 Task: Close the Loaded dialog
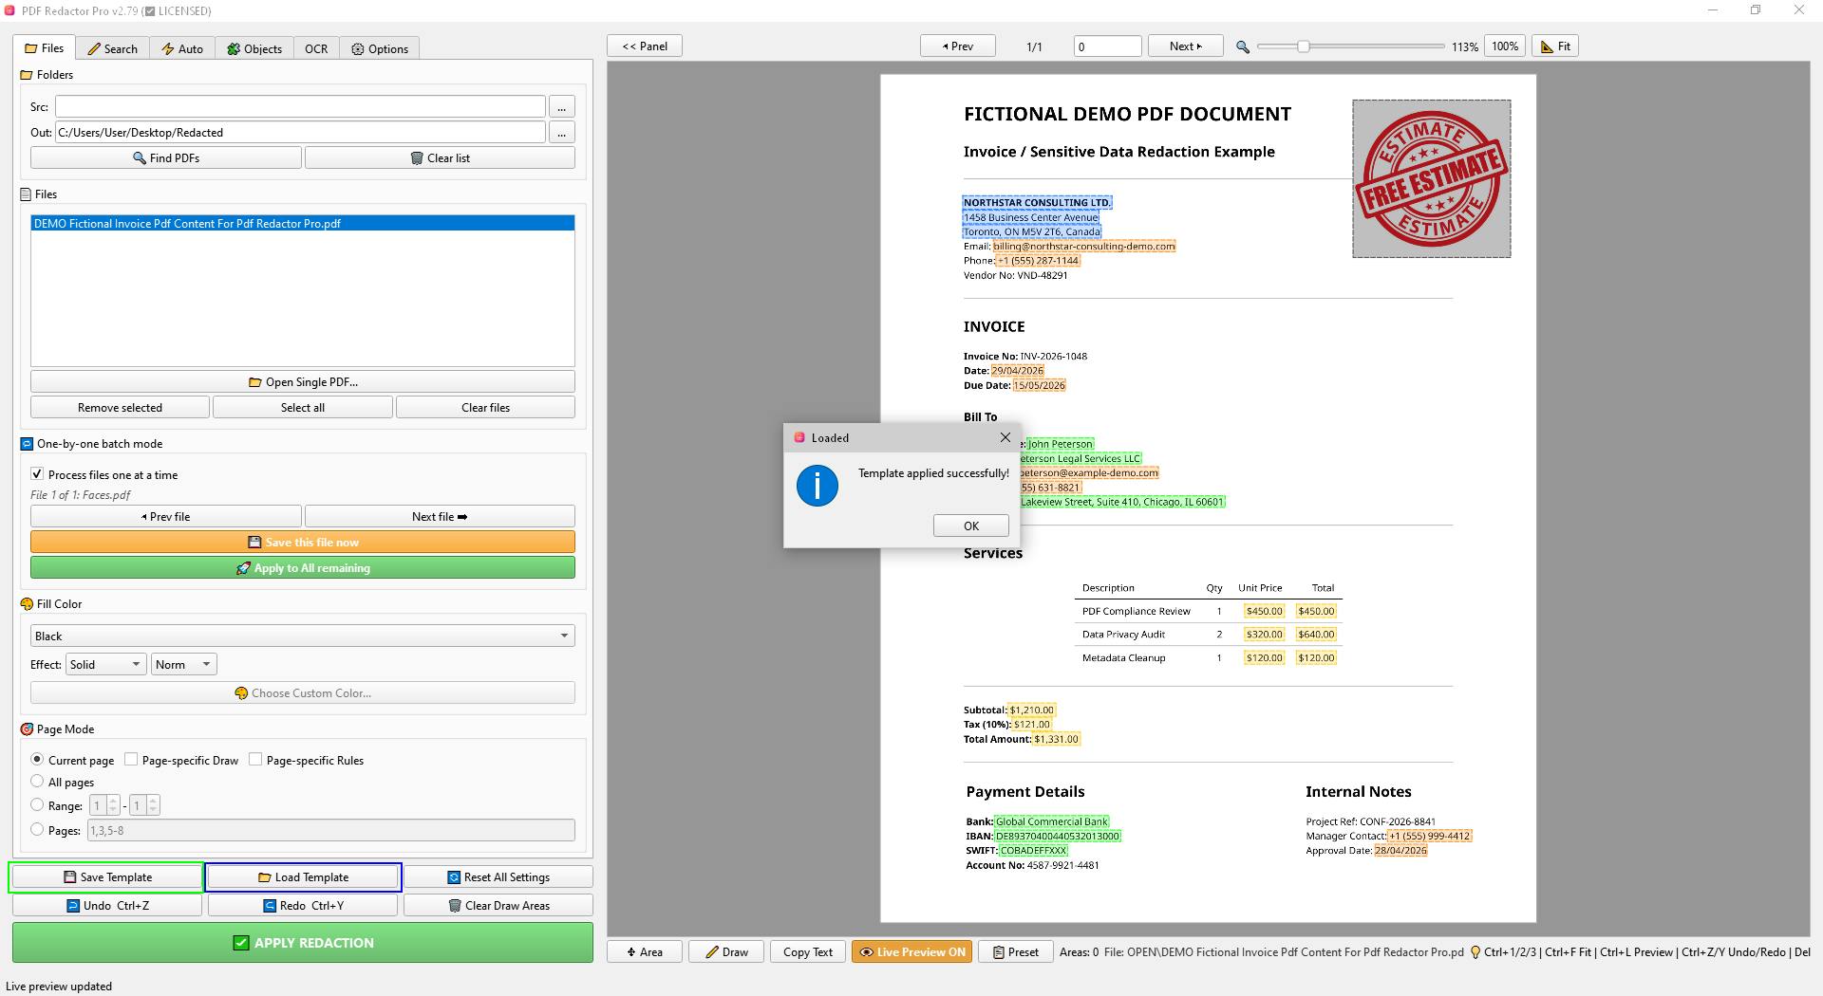1005,437
